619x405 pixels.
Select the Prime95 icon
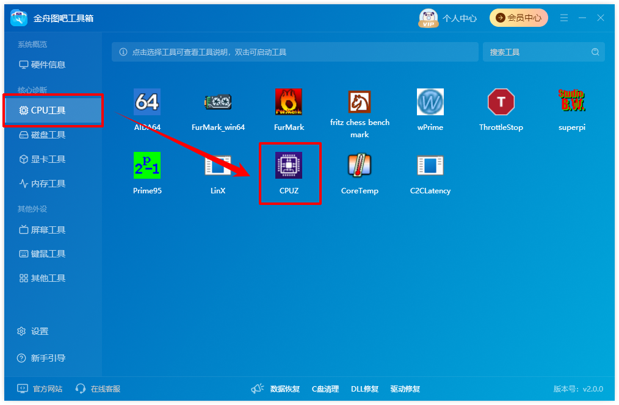[x=147, y=165]
